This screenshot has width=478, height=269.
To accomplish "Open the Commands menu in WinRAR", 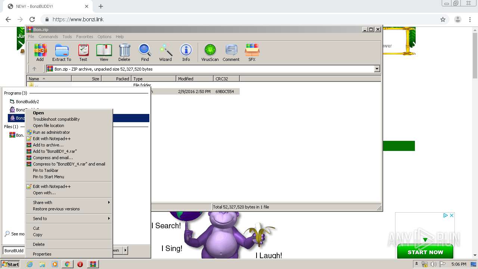I will [x=48, y=37].
